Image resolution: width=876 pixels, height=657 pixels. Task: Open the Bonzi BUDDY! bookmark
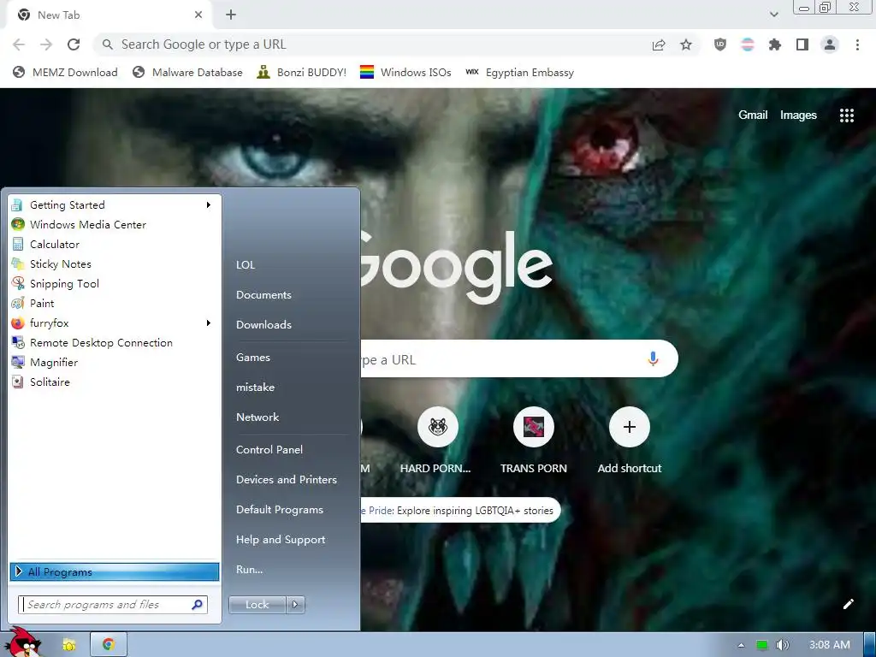pyautogui.click(x=302, y=73)
